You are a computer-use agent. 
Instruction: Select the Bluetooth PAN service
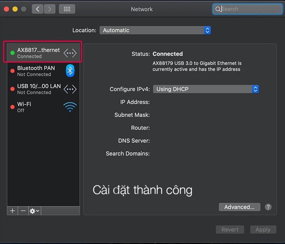[x=36, y=71]
